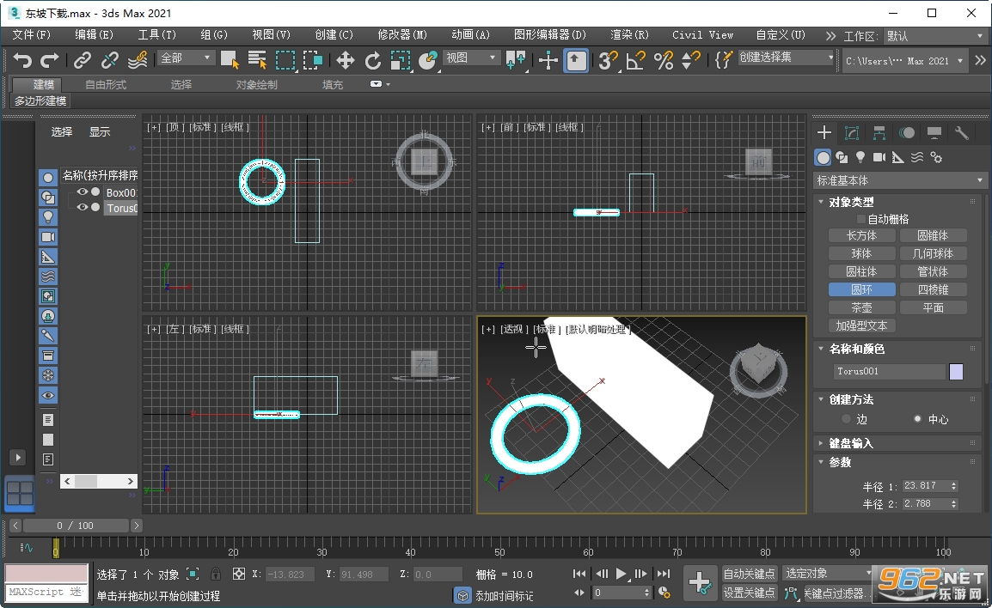This screenshot has width=992, height=608.
Task: Click the 四棱锥 object button
Action: 934,289
